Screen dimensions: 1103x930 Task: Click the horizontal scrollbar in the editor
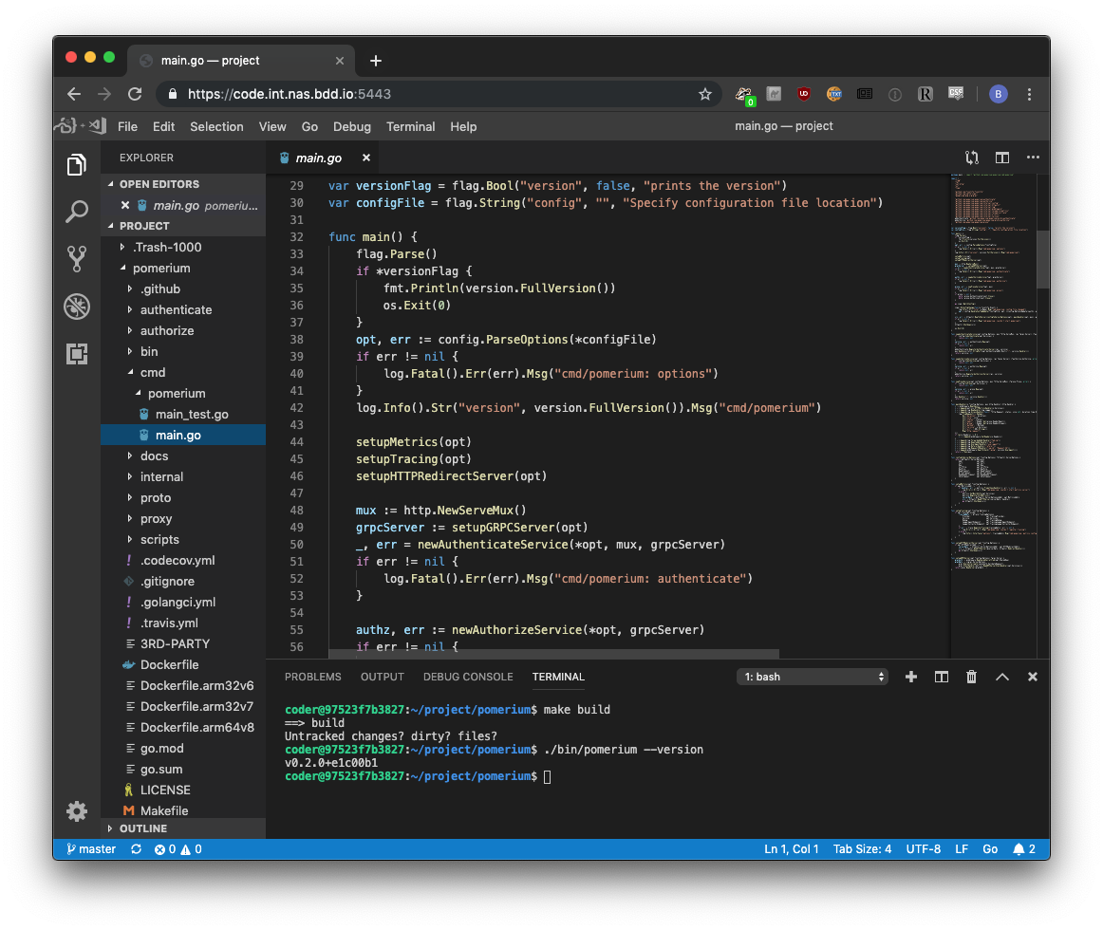click(553, 654)
